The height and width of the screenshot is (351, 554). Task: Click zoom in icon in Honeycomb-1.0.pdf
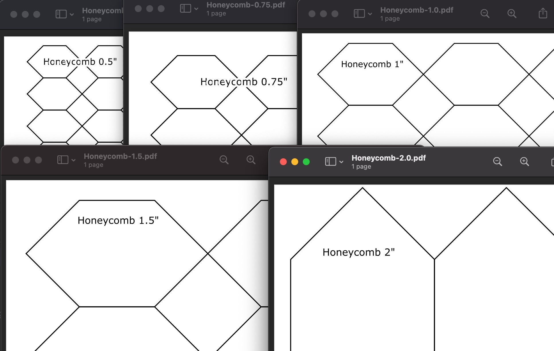pyautogui.click(x=512, y=13)
